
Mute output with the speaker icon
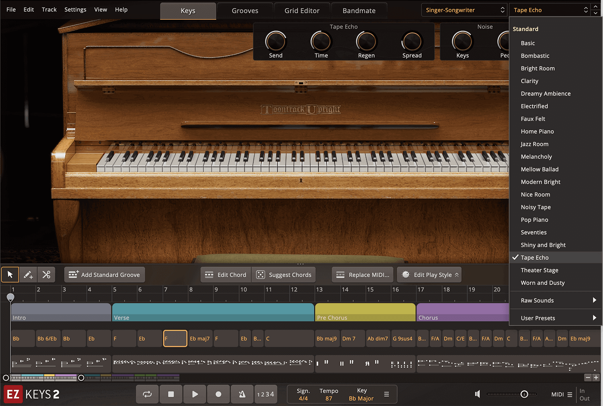tap(478, 394)
